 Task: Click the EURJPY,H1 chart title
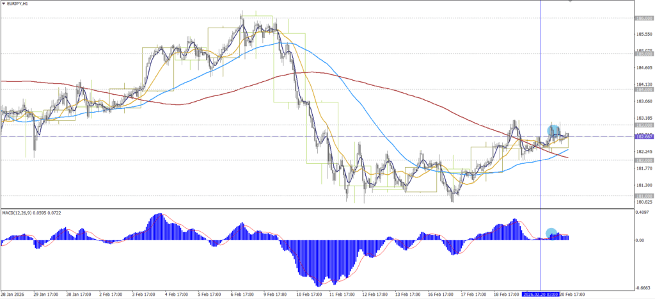click(x=22, y=4)
